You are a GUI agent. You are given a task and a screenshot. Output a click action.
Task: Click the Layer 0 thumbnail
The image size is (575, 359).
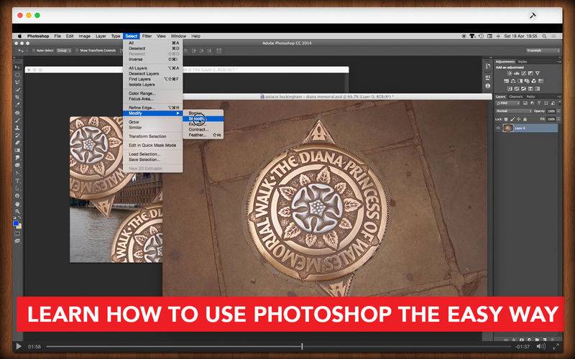coord(507,128)
